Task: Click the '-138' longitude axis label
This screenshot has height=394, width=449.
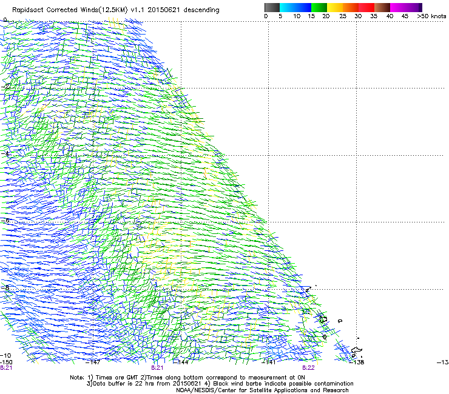Action: [357, 362]
